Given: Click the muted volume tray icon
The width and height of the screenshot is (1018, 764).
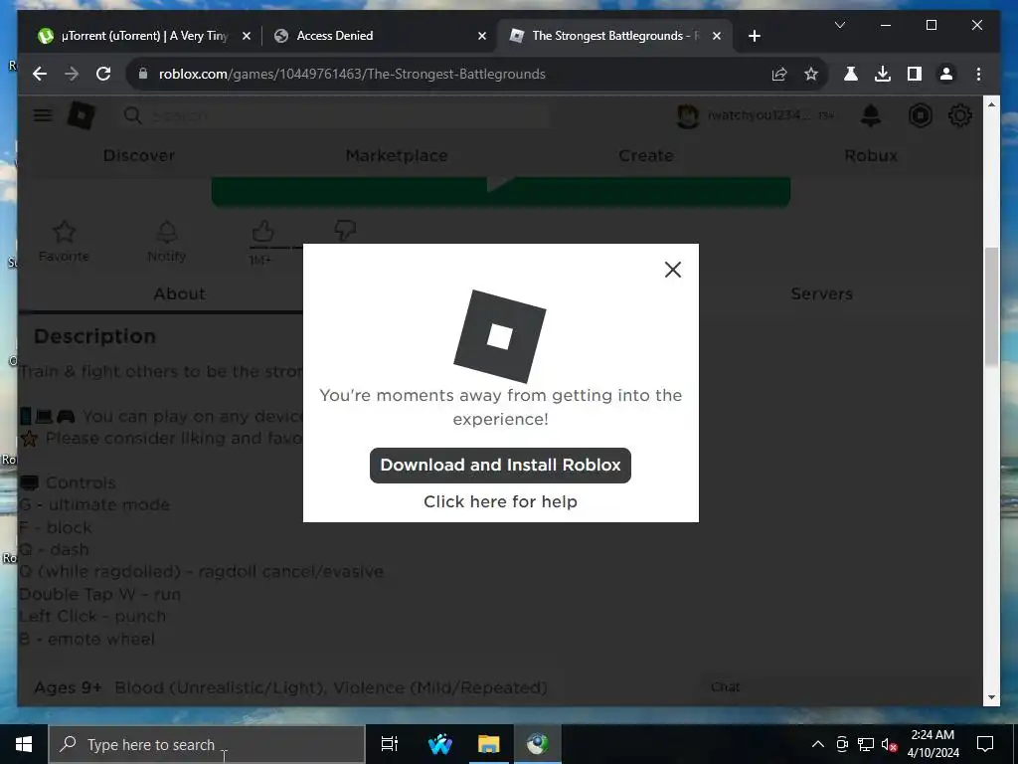Looking at the screenshot, I should [x=889, y=744].
